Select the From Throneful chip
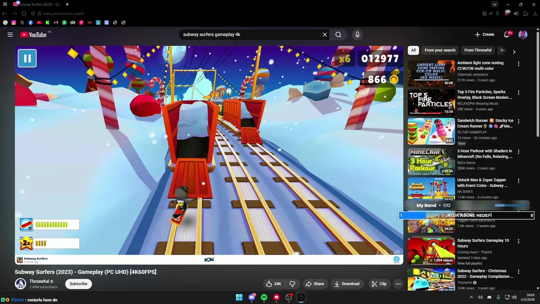This screenshot has width=540, height=304. click(x=478, y=50)
